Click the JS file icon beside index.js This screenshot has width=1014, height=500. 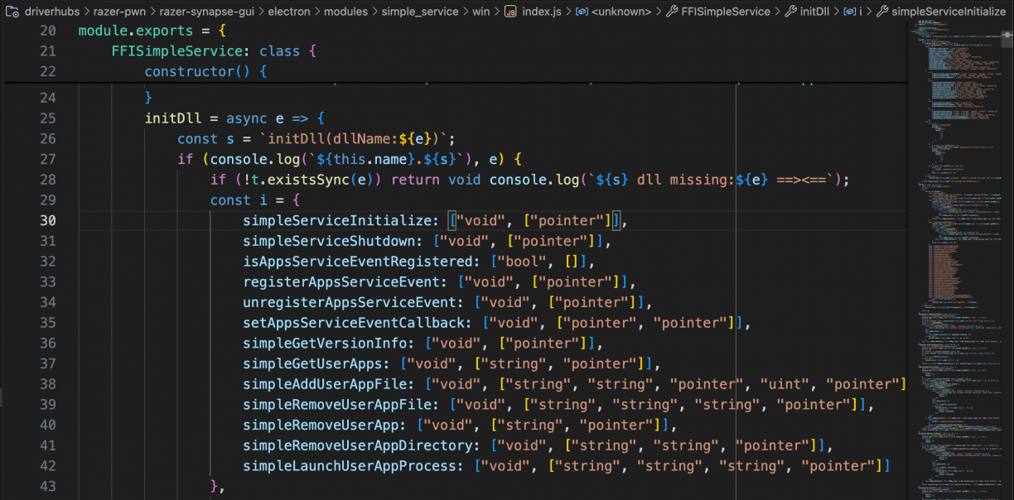510,12
